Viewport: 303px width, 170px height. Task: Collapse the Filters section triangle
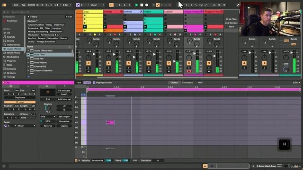click(x=28, y=17)
